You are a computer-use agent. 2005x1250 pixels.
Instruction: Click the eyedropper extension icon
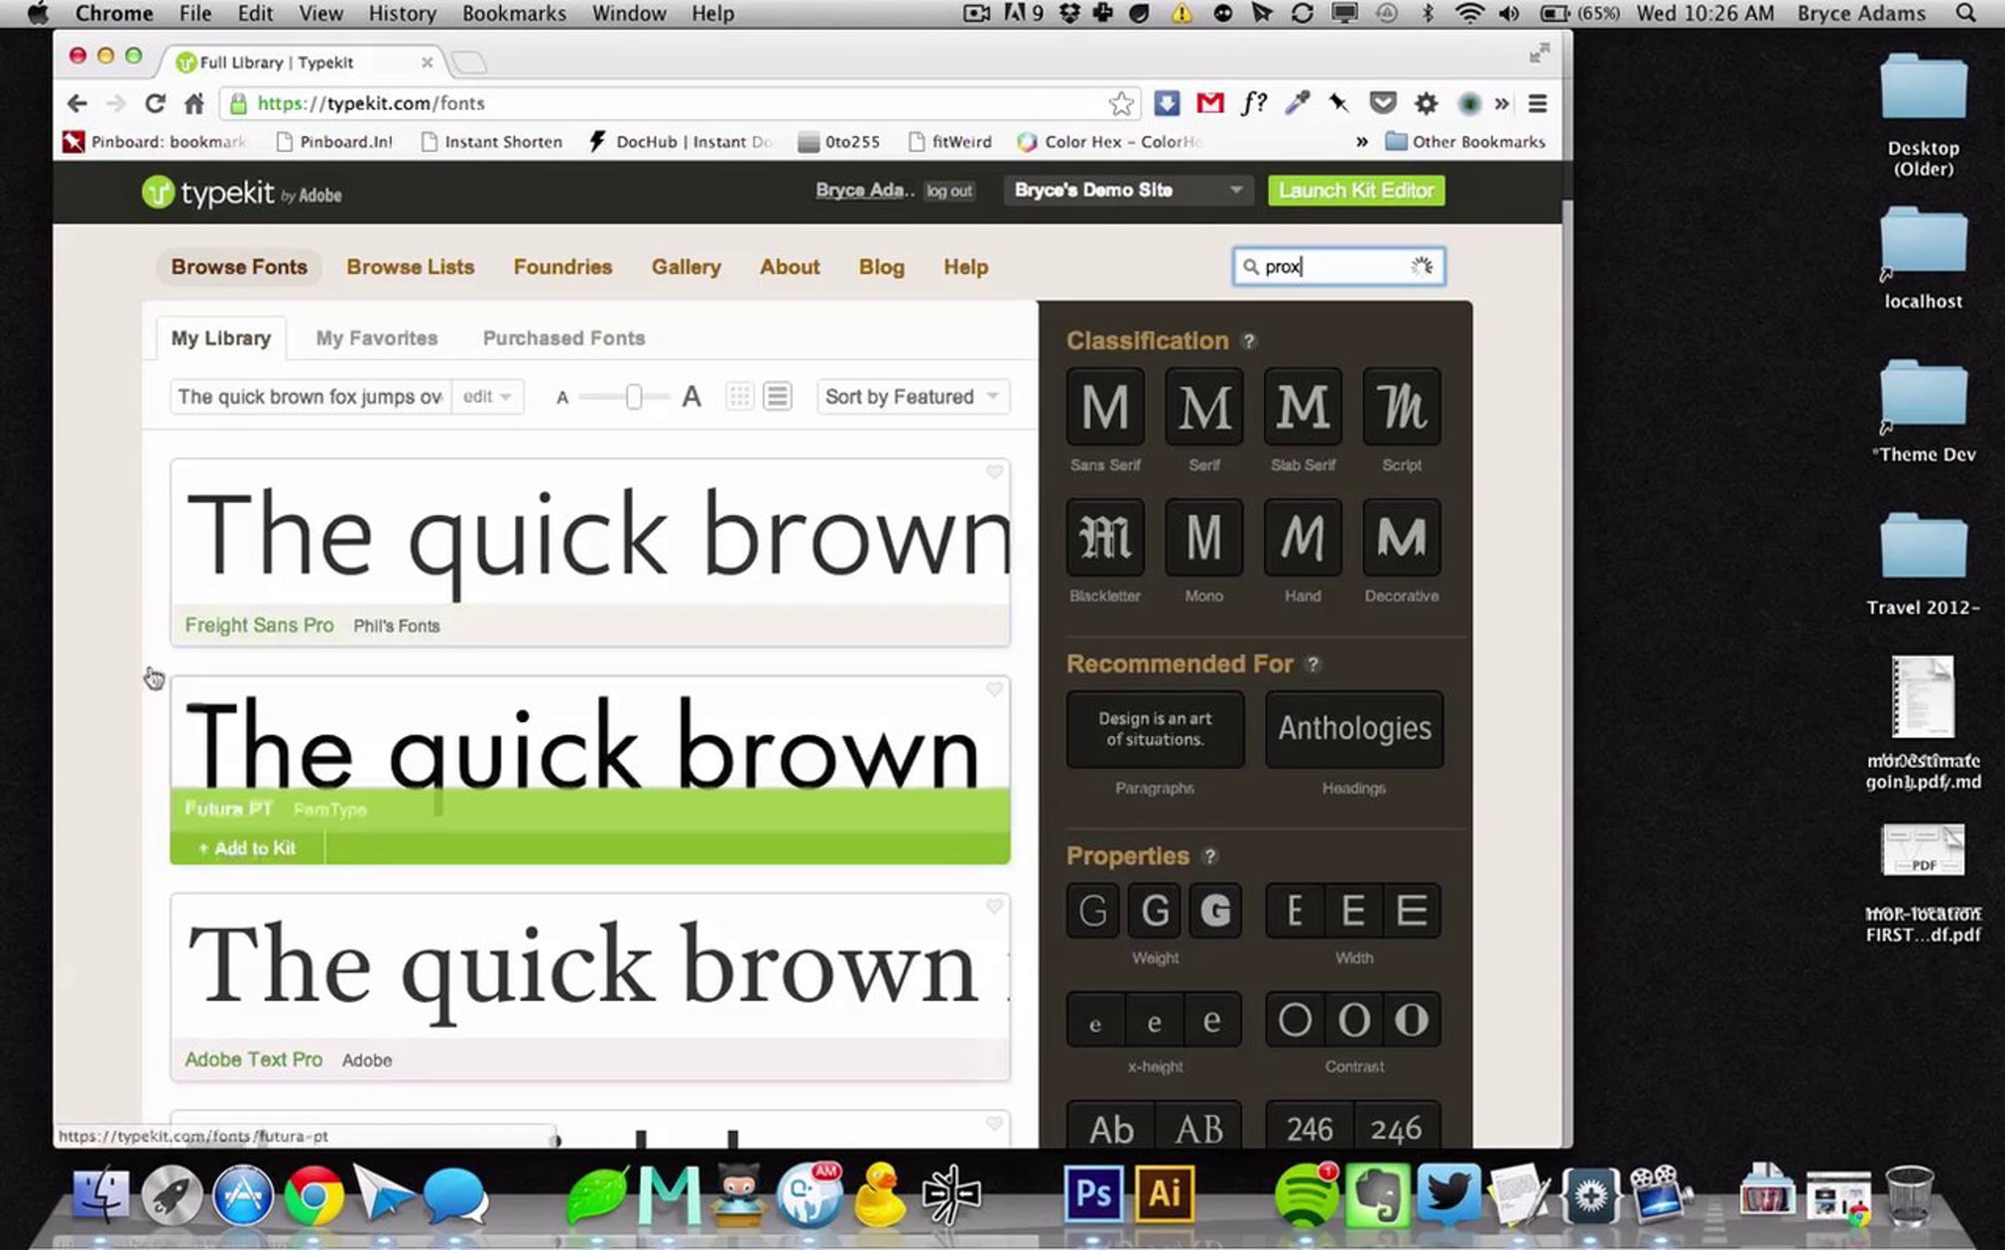(x=1297, y=104)
